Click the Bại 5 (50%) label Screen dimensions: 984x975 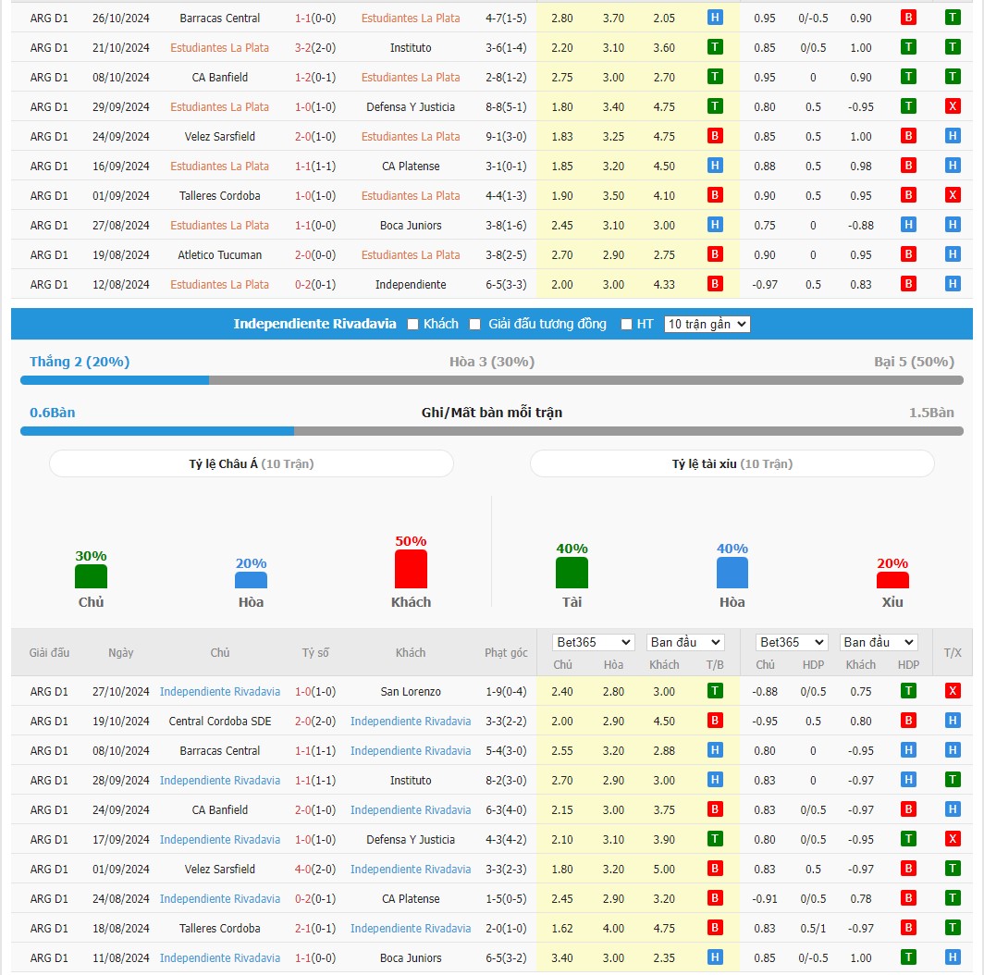click(x=914, y=362)
